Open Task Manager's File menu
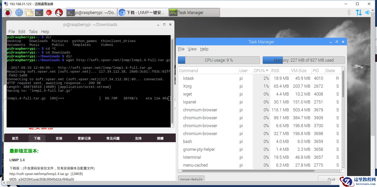Image resolution: width=377 pixels, height=187 pixels. click(x=181, y=49)
